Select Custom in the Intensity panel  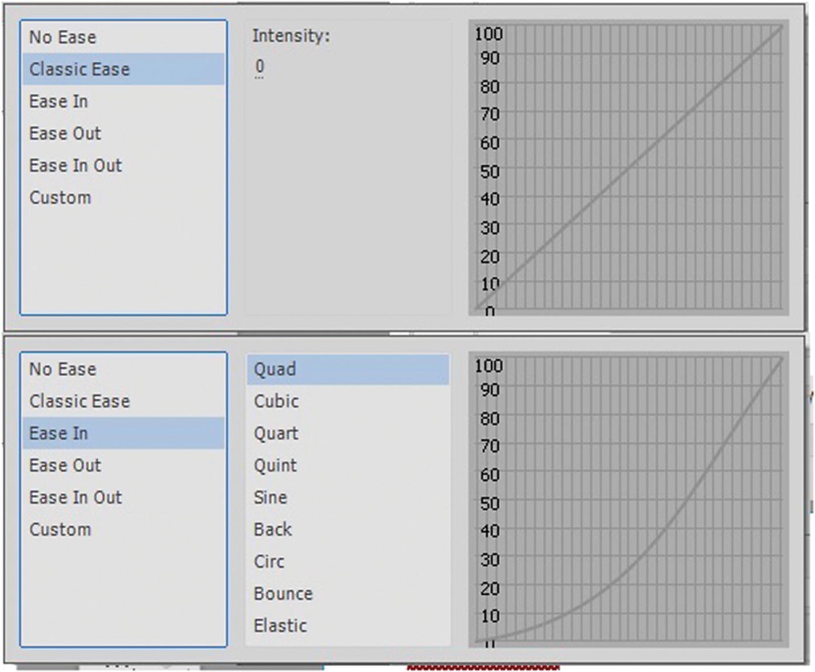(x=60, y=198)
